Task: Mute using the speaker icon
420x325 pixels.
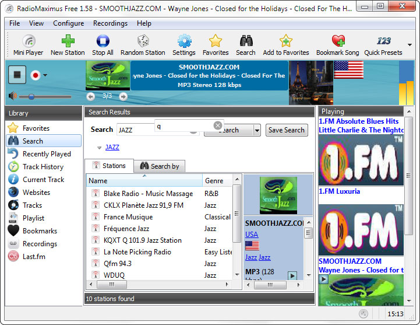Action: [x=12, y=96]
